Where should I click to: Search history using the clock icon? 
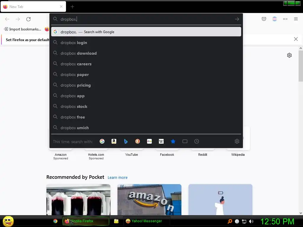tap(197, 142)
